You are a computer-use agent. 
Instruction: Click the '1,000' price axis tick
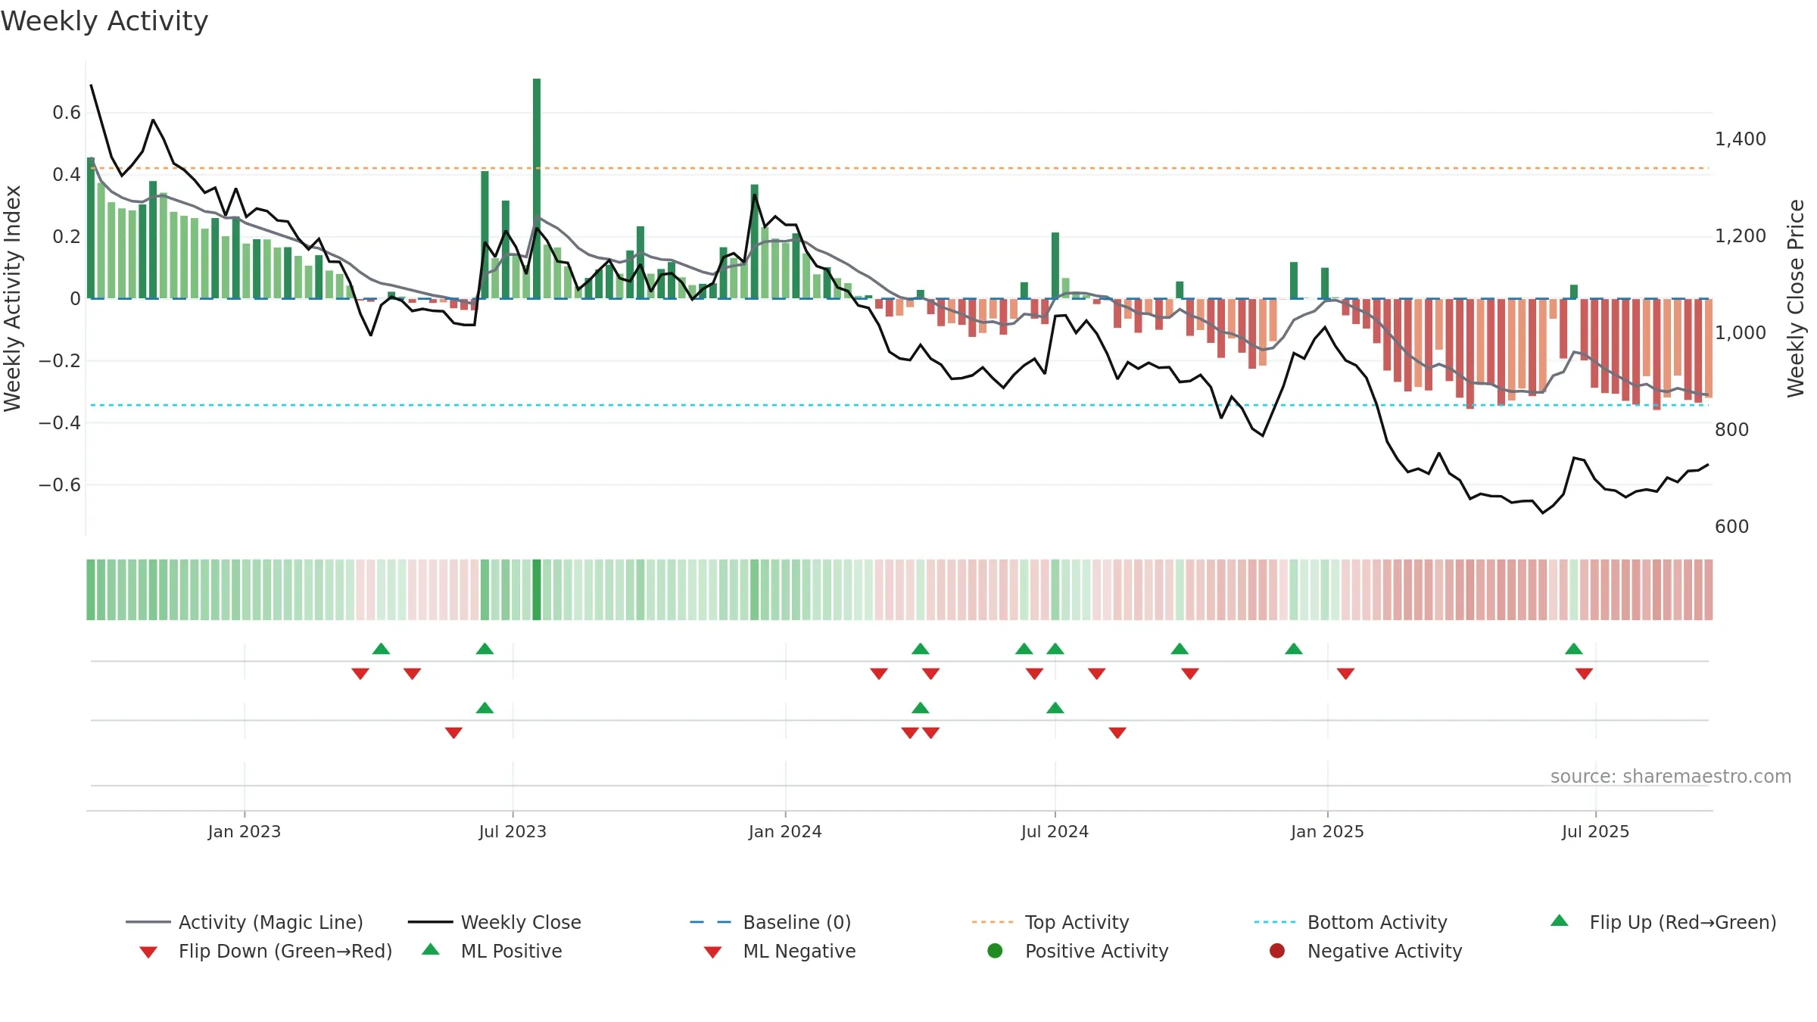[x=1741, y=333]
